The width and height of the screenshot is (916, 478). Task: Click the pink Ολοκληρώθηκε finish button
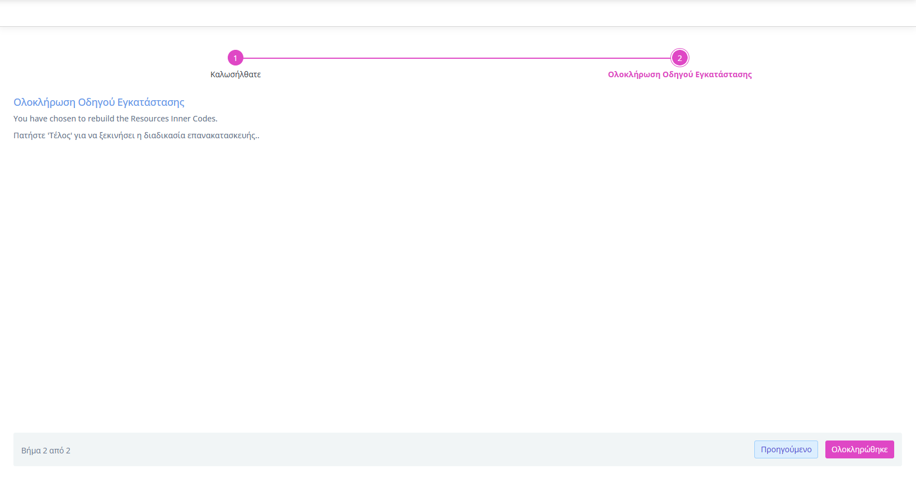[x=859, y=449]
